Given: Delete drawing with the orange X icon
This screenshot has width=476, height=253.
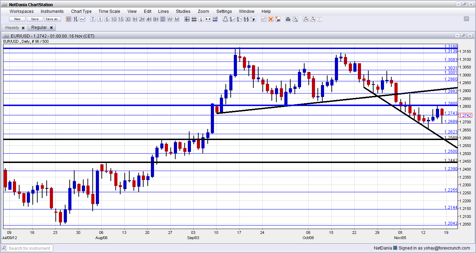Looking at the screenshot, I should click(x=271, y=19).
